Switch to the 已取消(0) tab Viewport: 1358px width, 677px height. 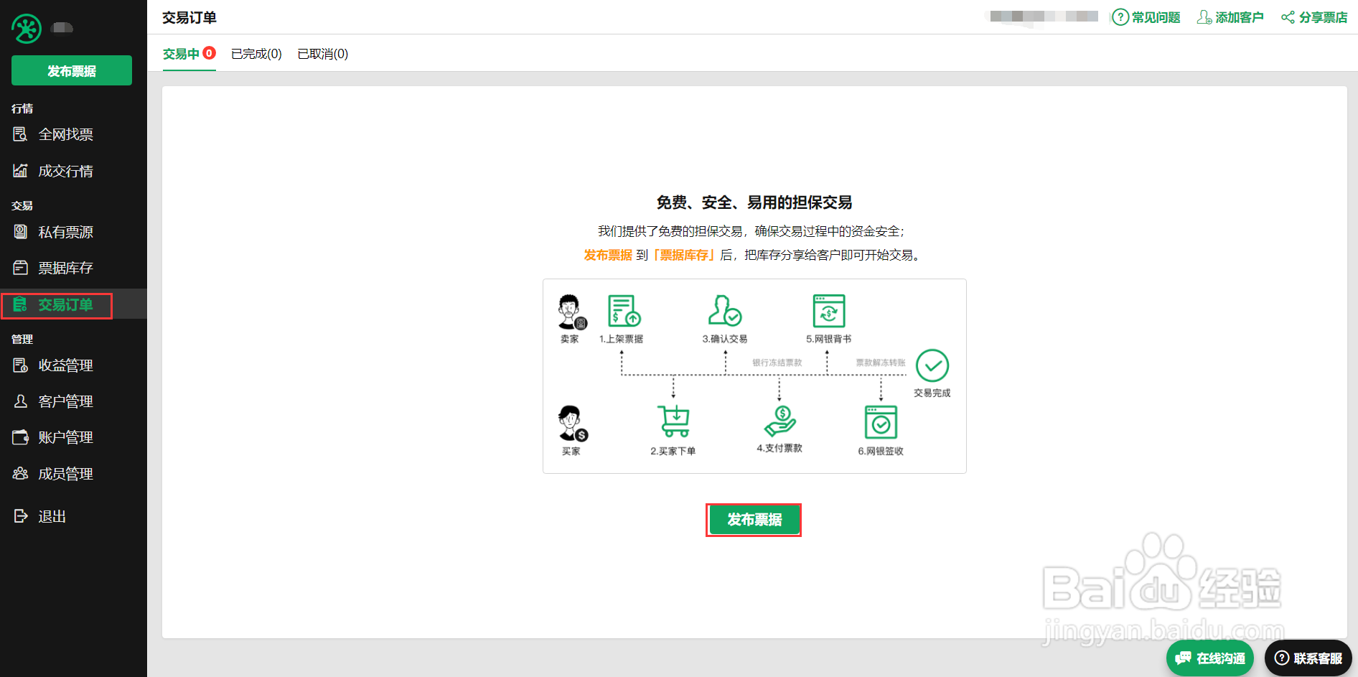click(x=323, y=54)
